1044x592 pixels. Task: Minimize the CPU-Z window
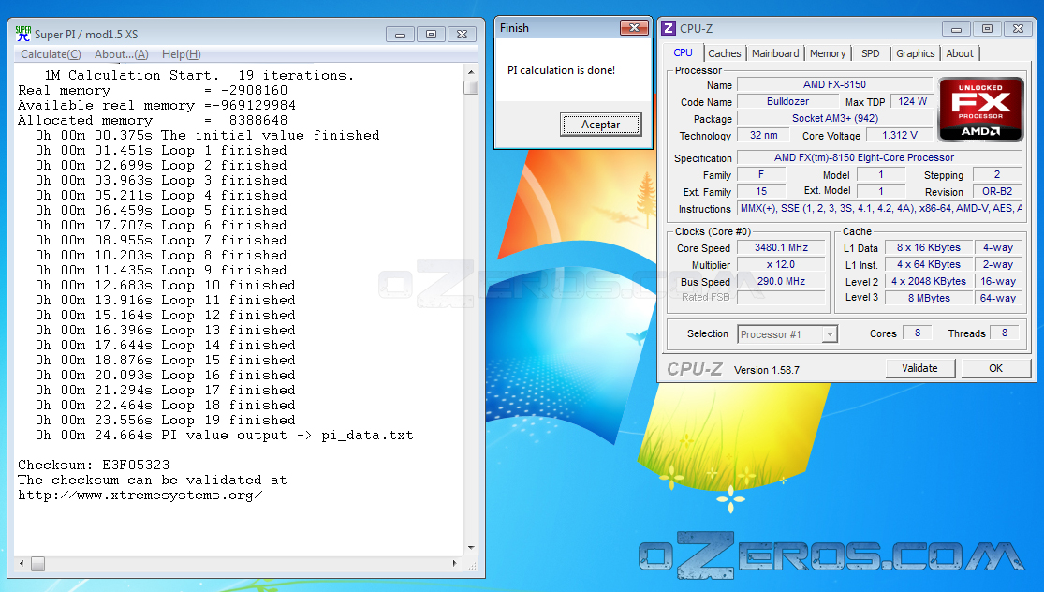[956, 29]
